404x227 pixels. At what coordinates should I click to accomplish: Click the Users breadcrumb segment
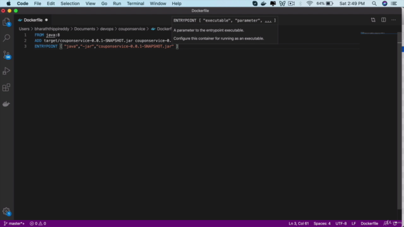[x=24, y=29]
